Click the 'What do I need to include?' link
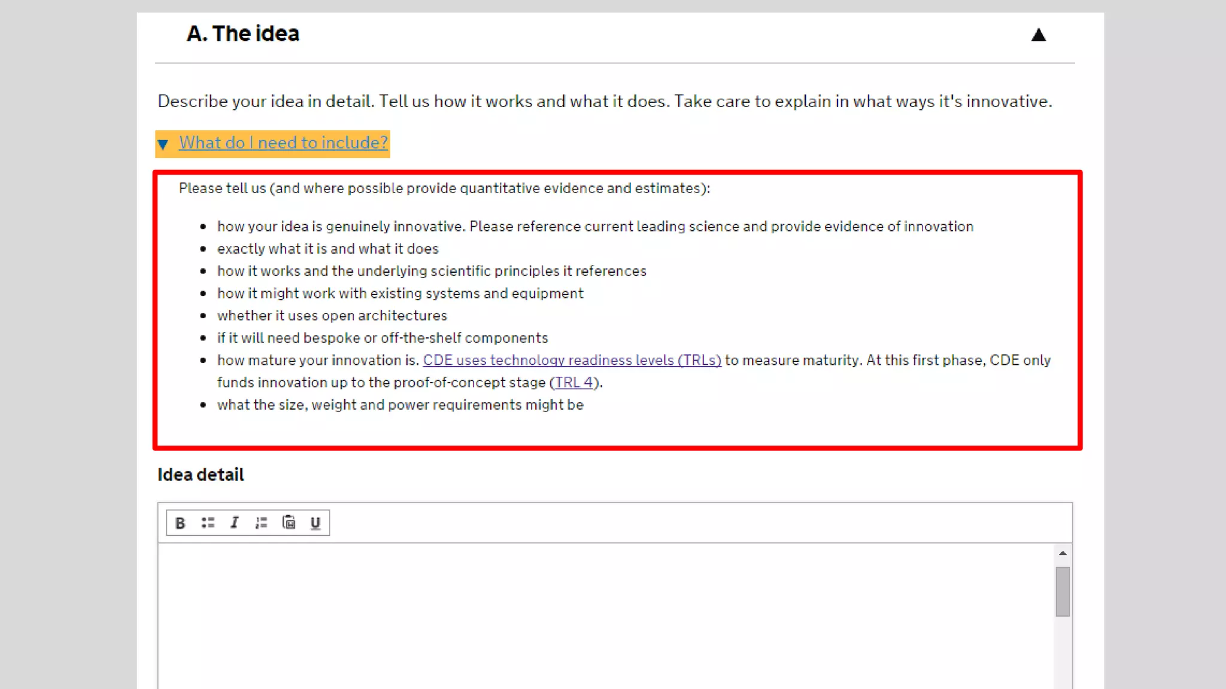1226x689 pixels. point(283,143)
